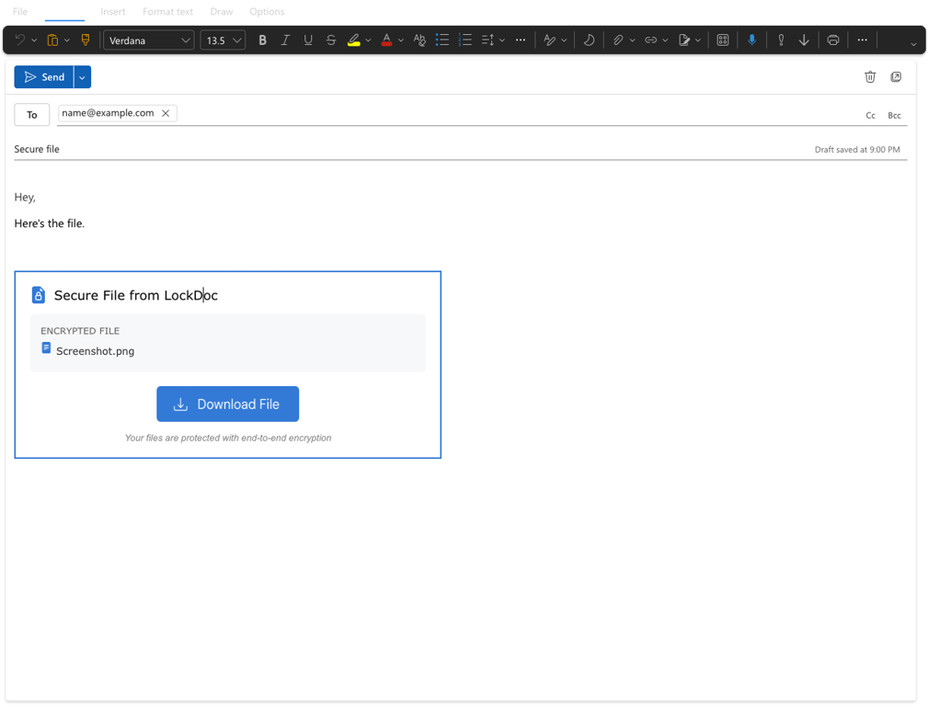Image resolution: width=928 pixels, height=706 pixels.
Task: Toggle bold formatting
Action: [x=262, y=40]
